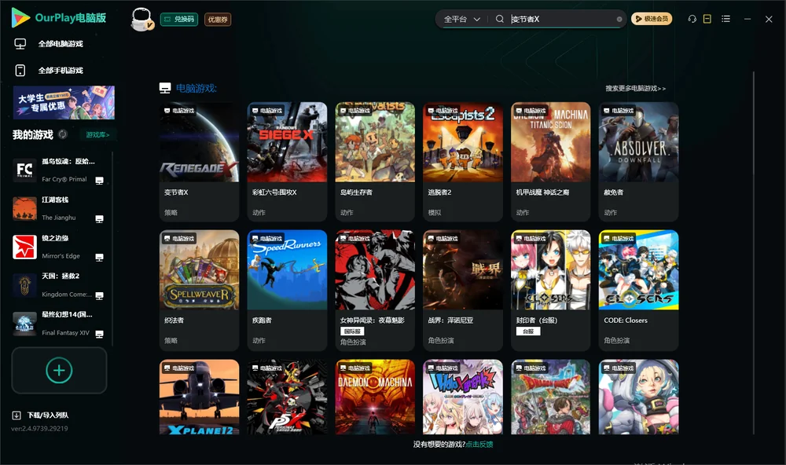The image size is (786, 465).
Task: Open the 兑换码 redeem code button
Action: (179, 19)
